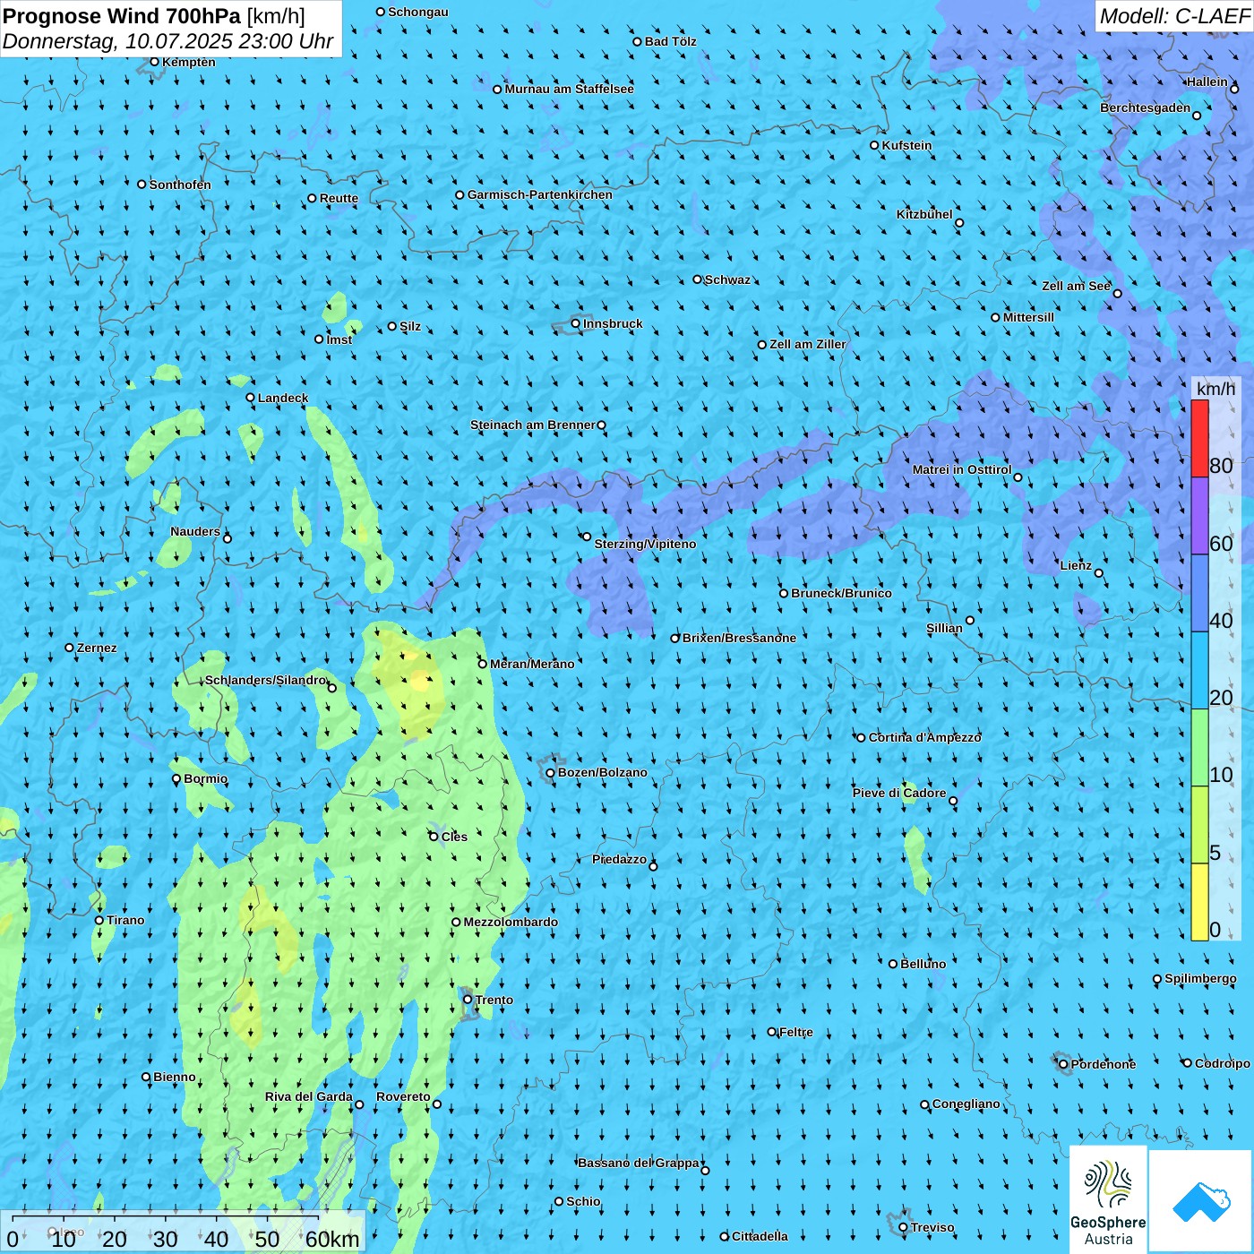Click the Tirano city marker

[99, 920]
